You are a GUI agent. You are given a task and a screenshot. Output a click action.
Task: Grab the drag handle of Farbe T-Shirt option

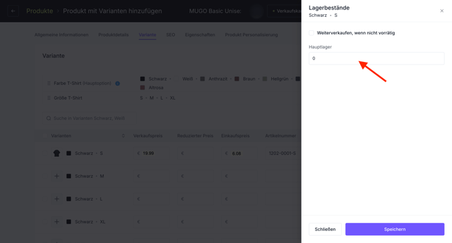pos(49,83)
